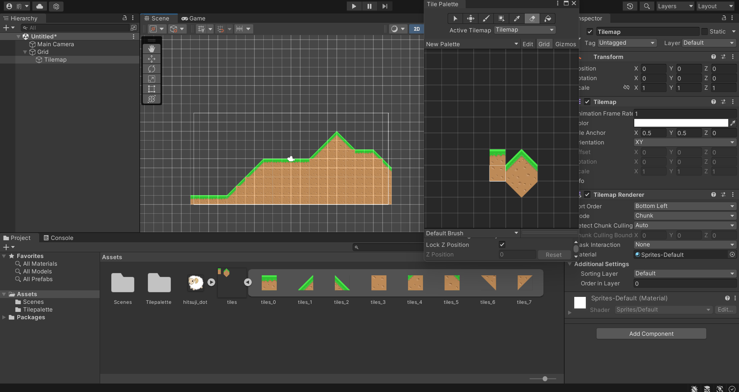Click the Edit button in Tile Palette

pos(528,44)
